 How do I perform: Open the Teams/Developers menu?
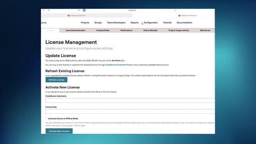116,22
